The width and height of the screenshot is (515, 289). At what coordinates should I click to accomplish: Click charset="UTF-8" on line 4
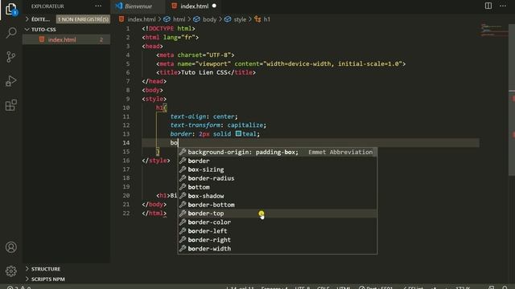(204, 55)
